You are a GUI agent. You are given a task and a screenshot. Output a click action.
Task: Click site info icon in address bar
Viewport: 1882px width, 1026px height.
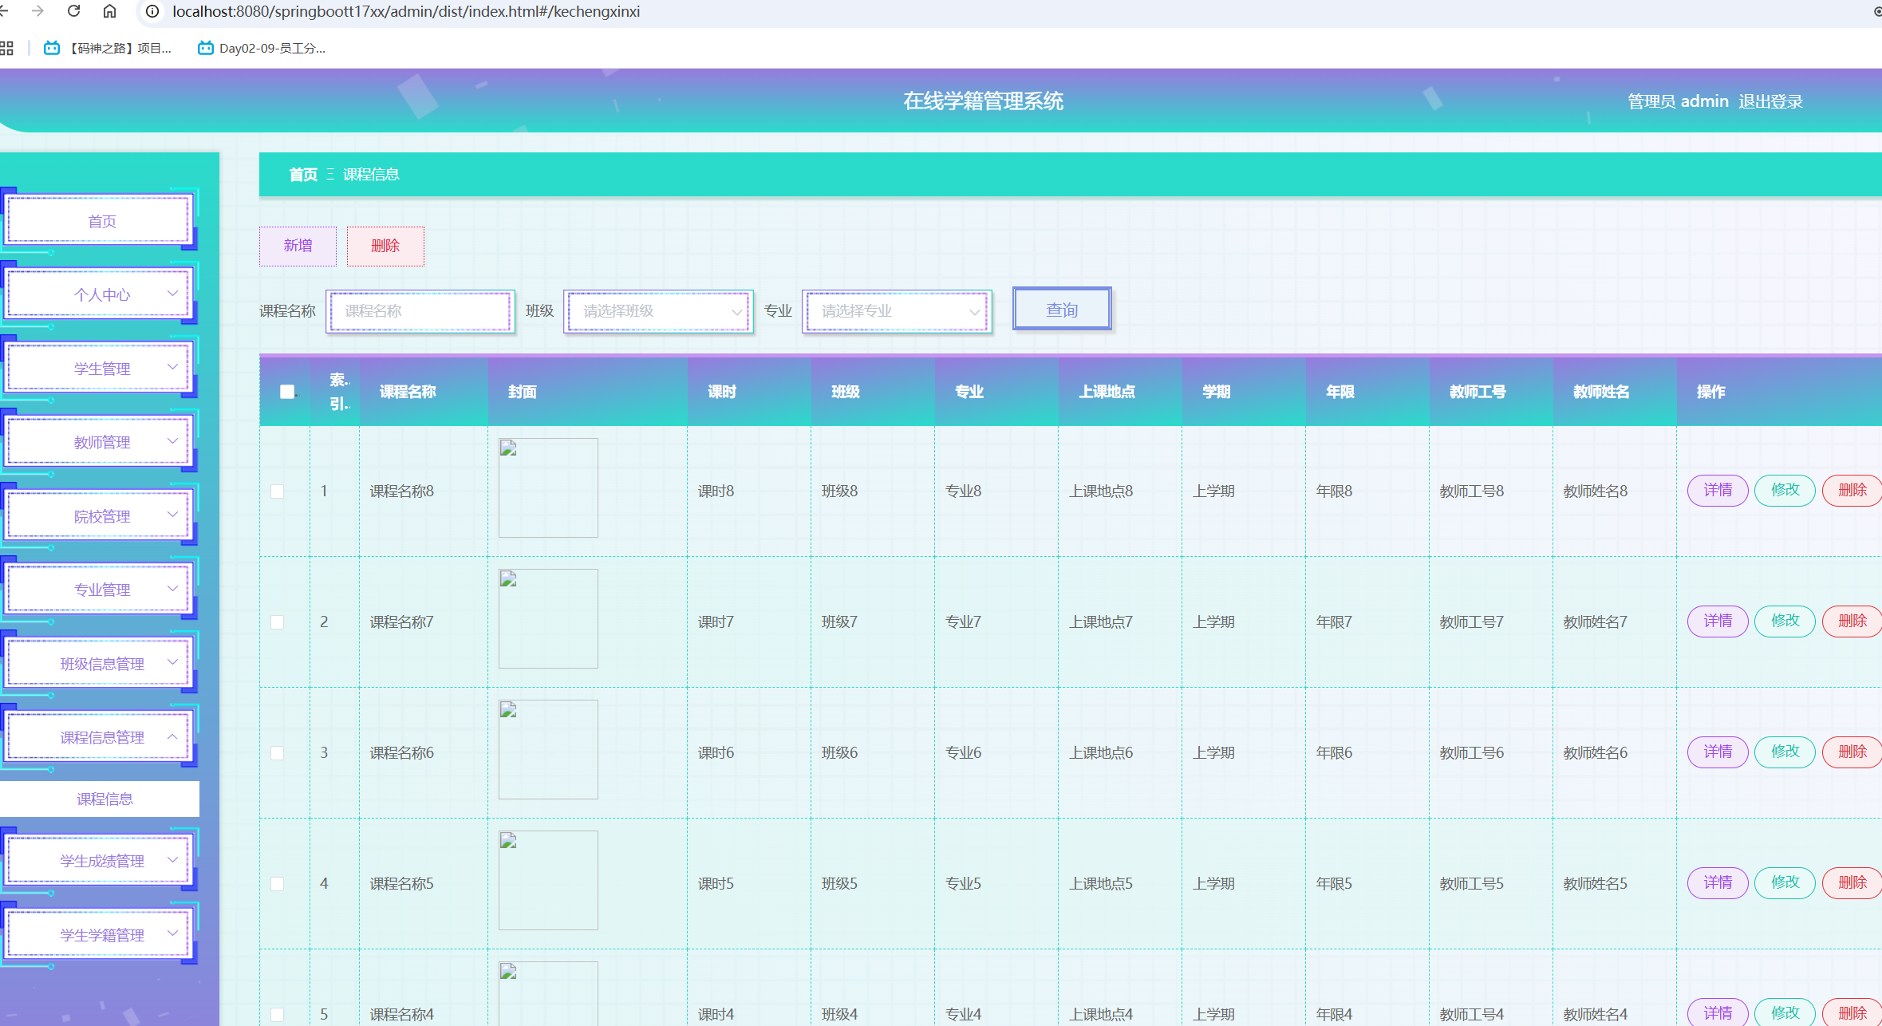[152, 11]
